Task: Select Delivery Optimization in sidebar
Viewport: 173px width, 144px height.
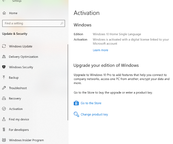Action: 24,57
